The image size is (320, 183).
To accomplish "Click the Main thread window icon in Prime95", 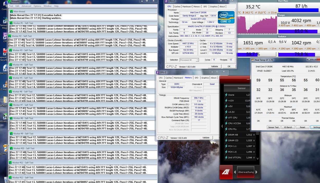I will point(11,11).
